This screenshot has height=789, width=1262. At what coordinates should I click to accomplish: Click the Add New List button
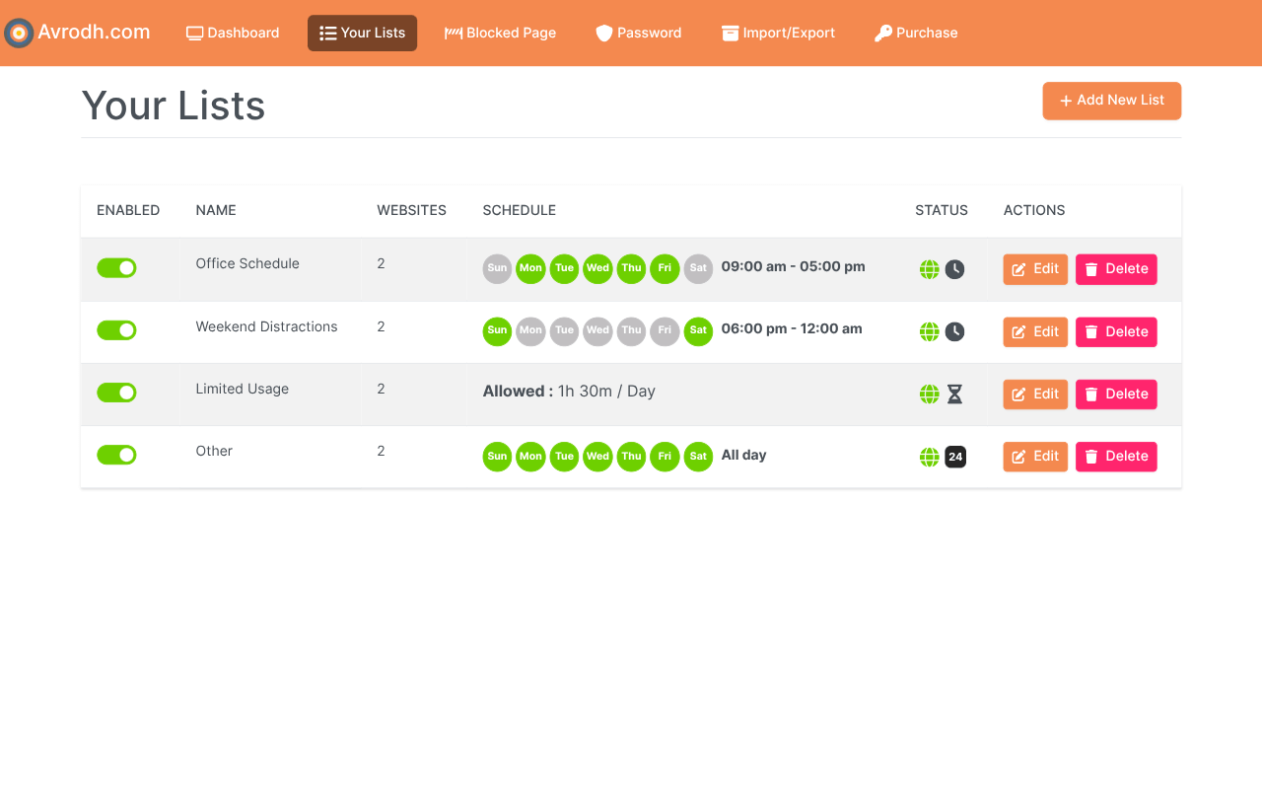tap(1112, 101)
